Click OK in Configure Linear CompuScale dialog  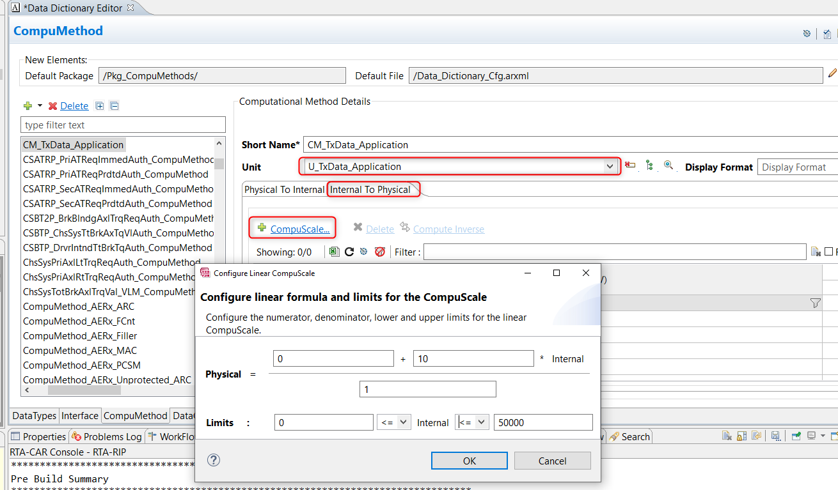(470, 461)
